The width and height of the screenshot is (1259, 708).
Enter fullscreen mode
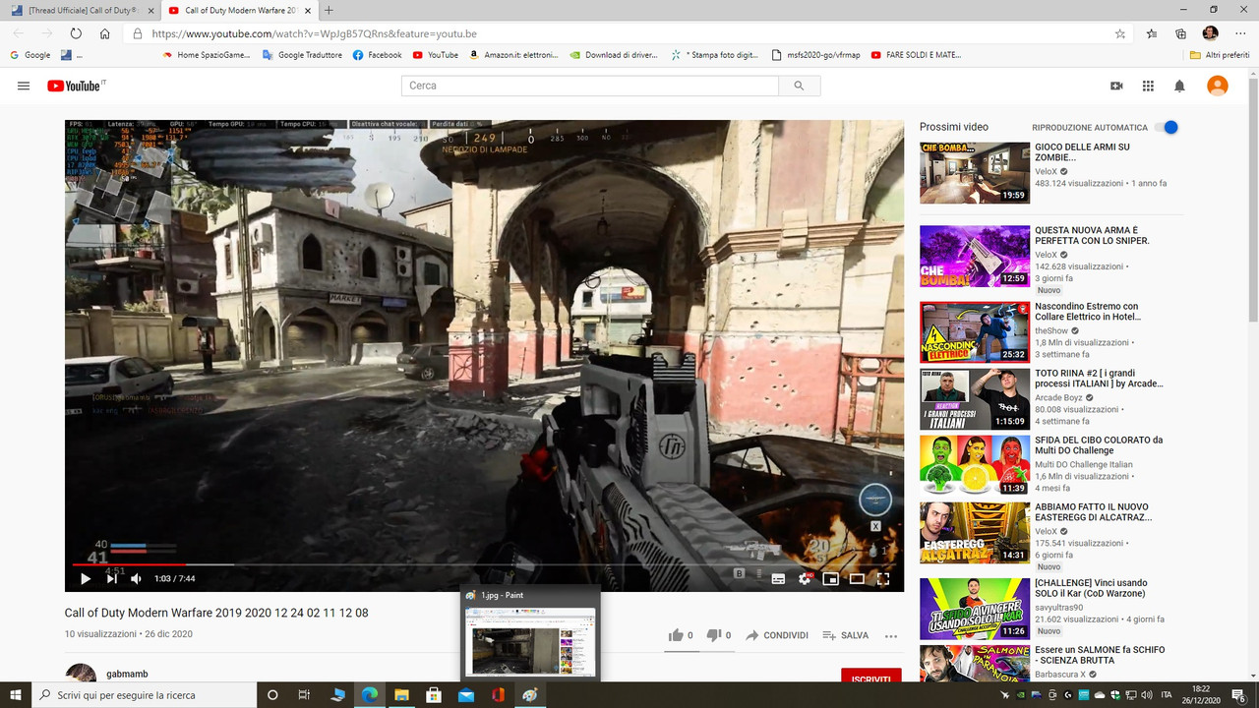883,579
